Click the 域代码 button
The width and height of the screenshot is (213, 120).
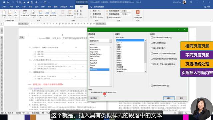(94, 98)
